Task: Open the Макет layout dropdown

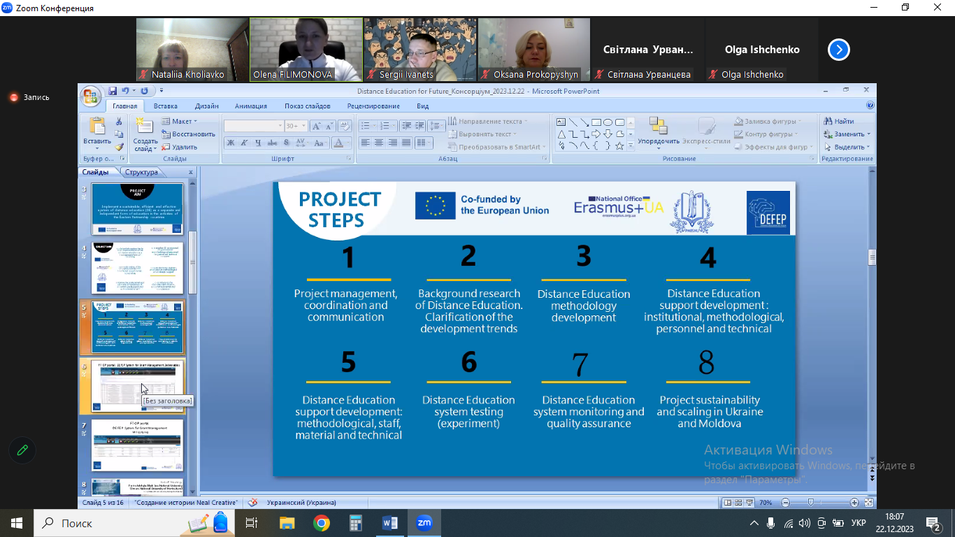Action: pyautogui.click(x=180, y=122)
